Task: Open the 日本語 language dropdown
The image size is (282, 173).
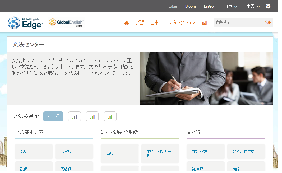Action: [x=251, y=6]
